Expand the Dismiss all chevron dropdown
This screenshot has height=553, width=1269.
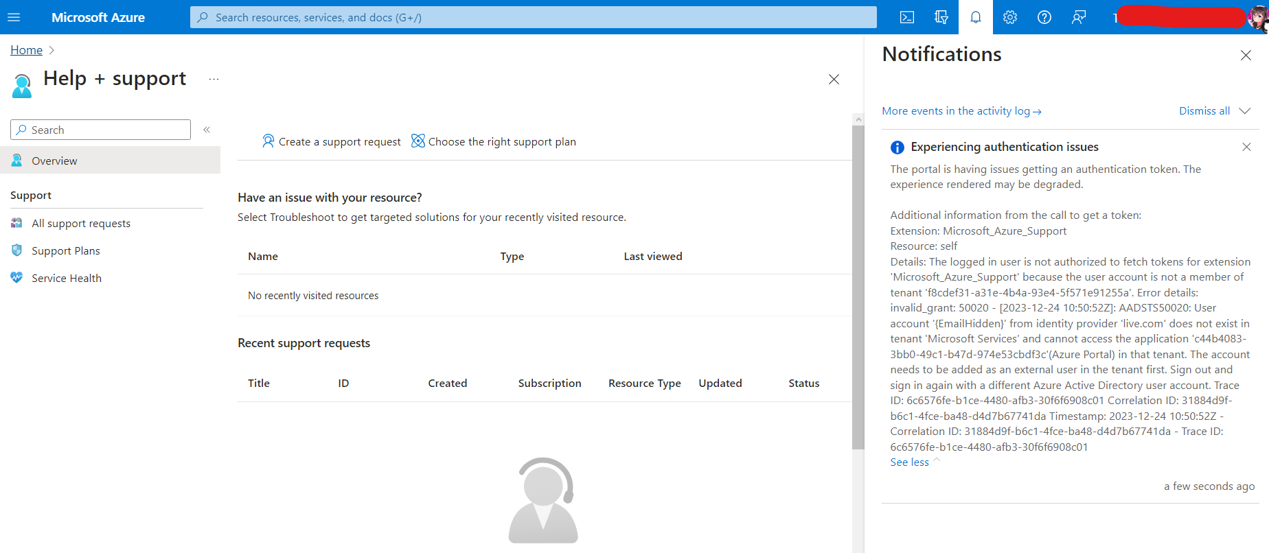coord(1245,111)
